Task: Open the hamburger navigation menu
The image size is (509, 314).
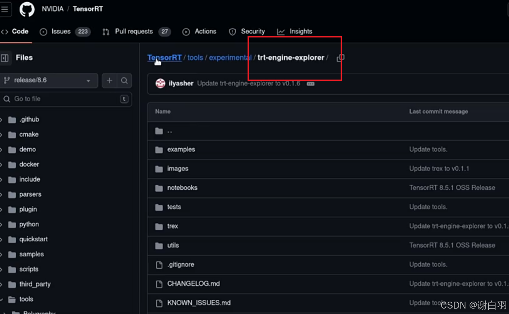Action: (x=5, y=9)
